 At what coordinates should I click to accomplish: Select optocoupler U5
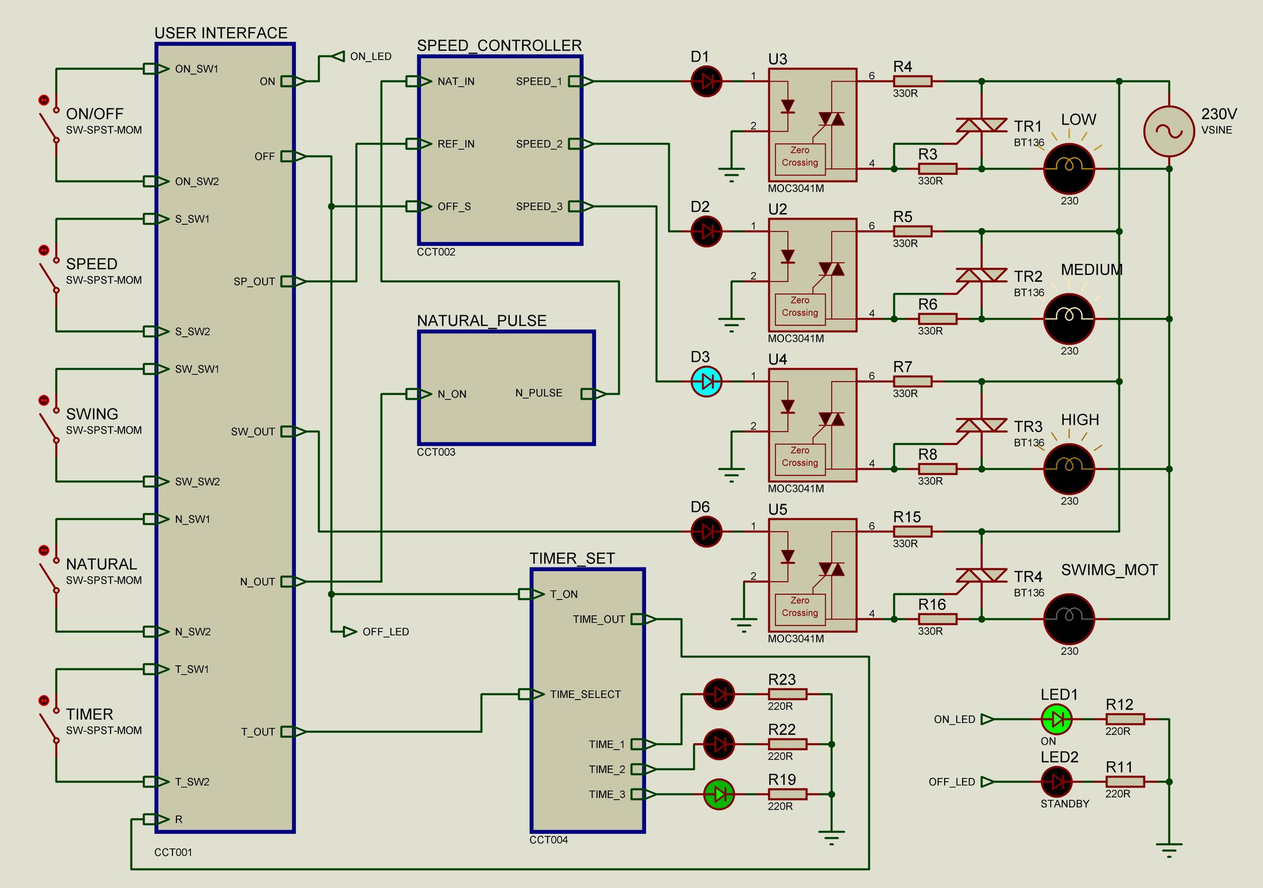click(813, 575)
